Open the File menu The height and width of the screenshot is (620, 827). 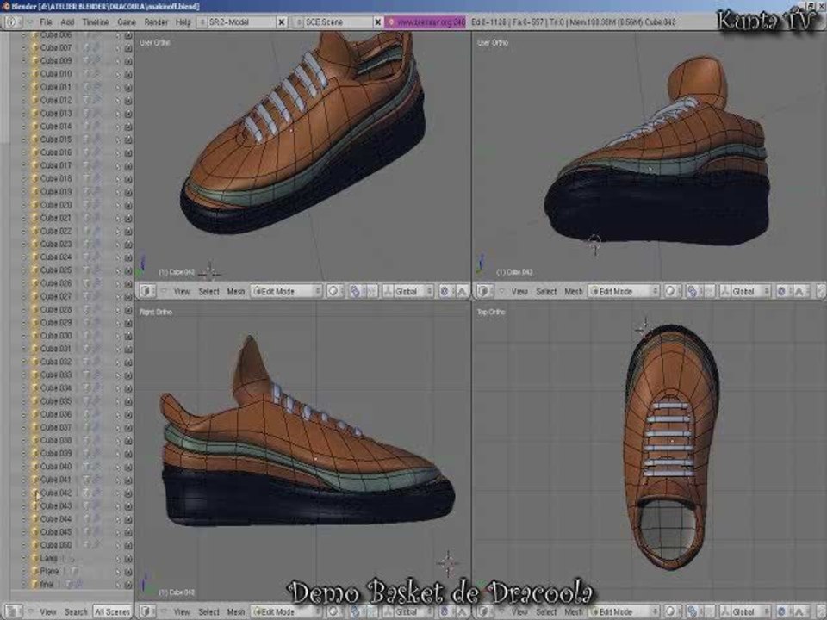pos(46,22)
